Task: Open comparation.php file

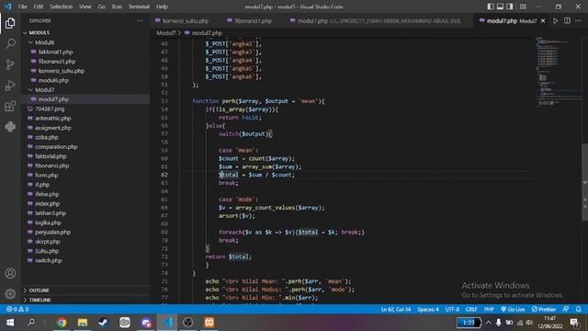Action: (56, 147)
